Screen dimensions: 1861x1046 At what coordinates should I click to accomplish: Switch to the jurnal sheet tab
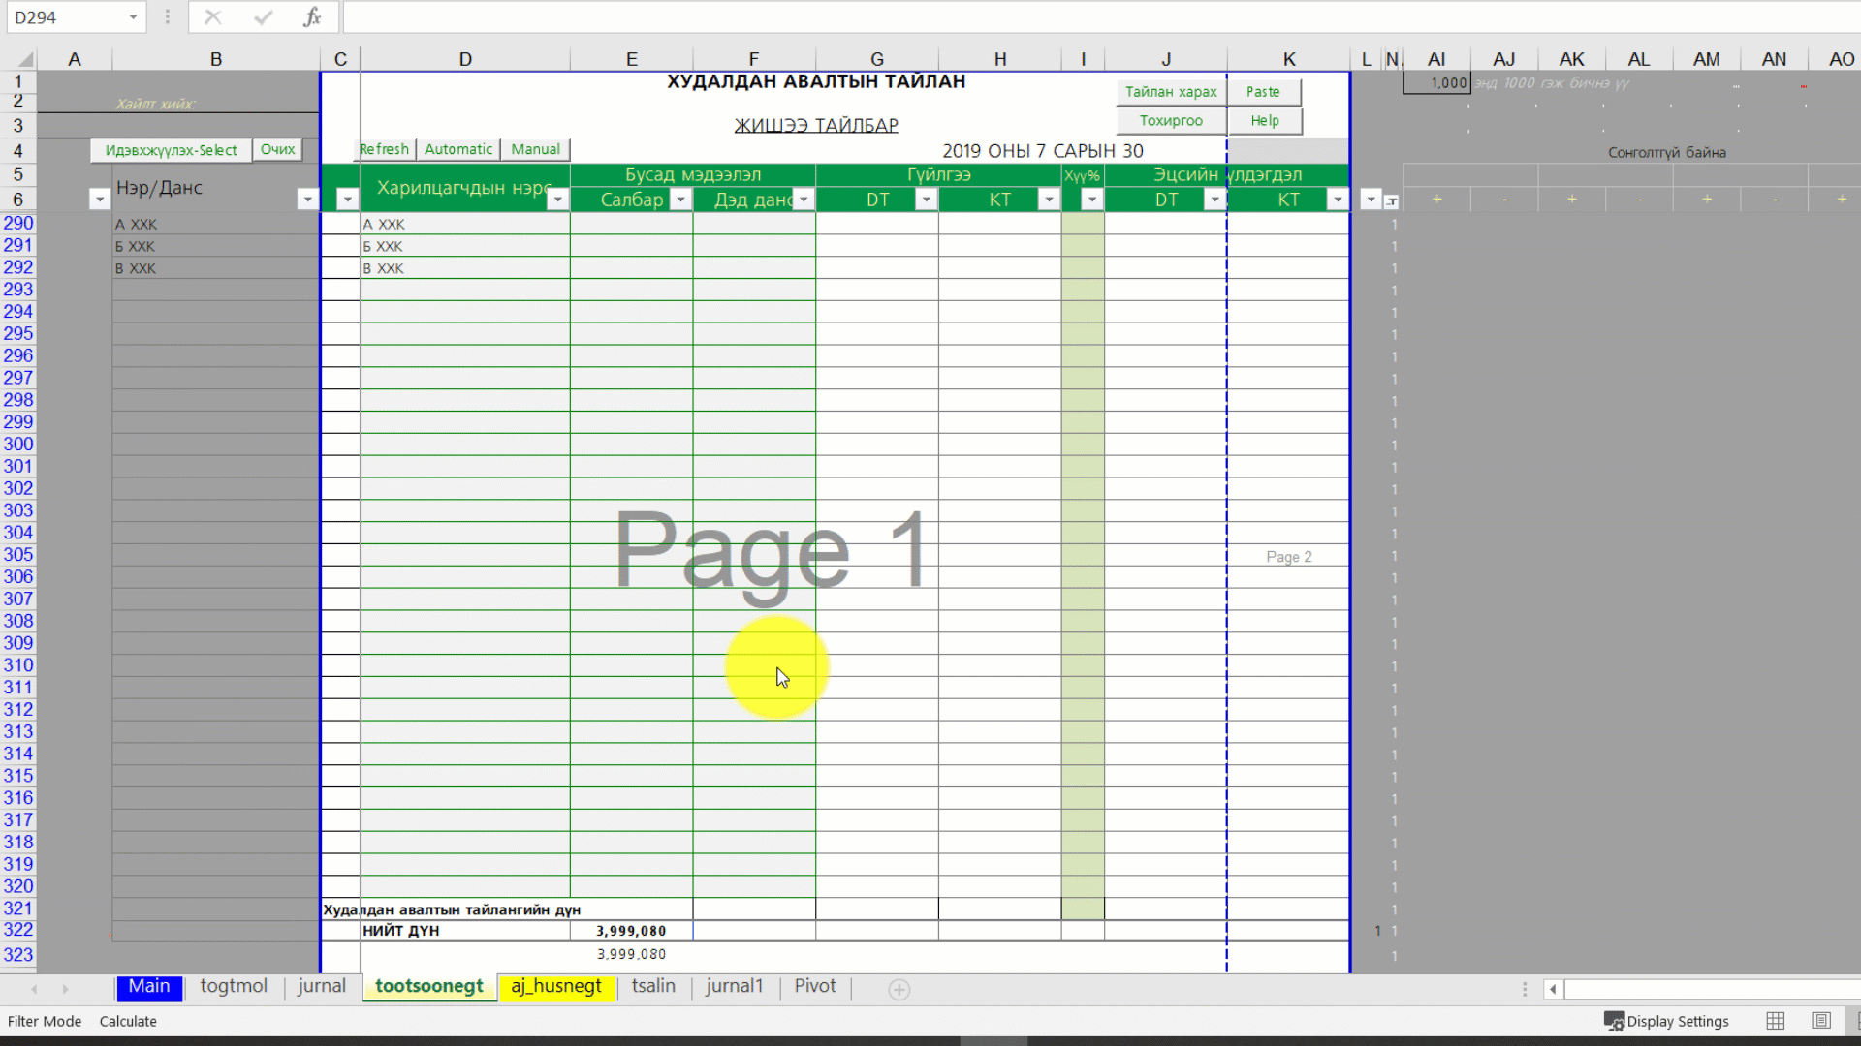coord(321,986)
